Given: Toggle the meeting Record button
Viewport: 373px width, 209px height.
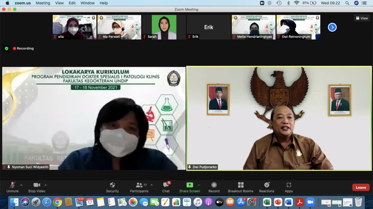Looking at the screenshot, I should 214,187.
